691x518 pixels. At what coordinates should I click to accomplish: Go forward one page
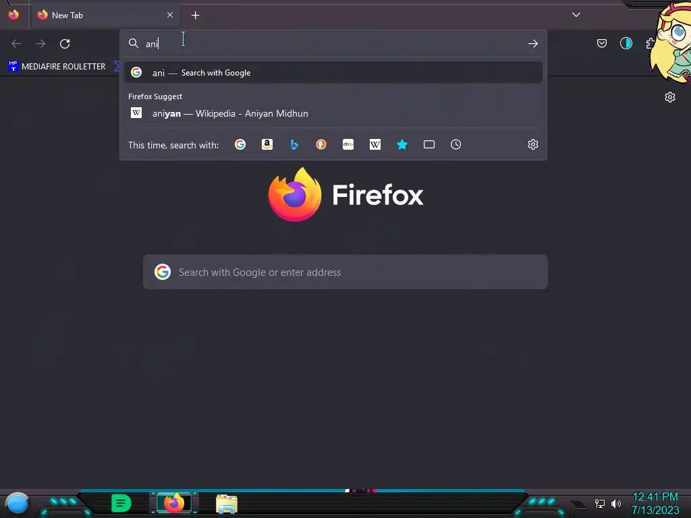point(40,44)
